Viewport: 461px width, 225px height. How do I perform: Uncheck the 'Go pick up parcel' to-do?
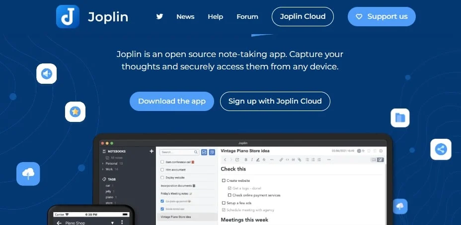(162, 201)
